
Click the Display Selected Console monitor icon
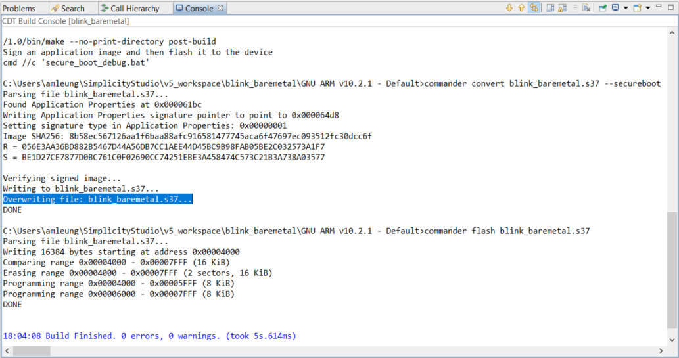615,8
